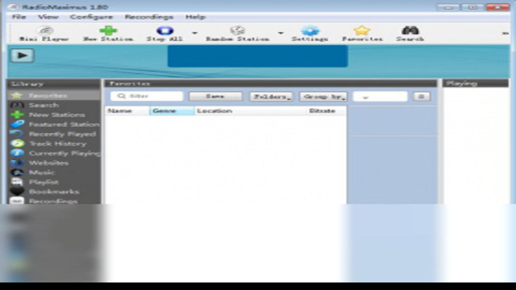
Task: Open the Settings gear icon
Action: click(x=310, y=34)
